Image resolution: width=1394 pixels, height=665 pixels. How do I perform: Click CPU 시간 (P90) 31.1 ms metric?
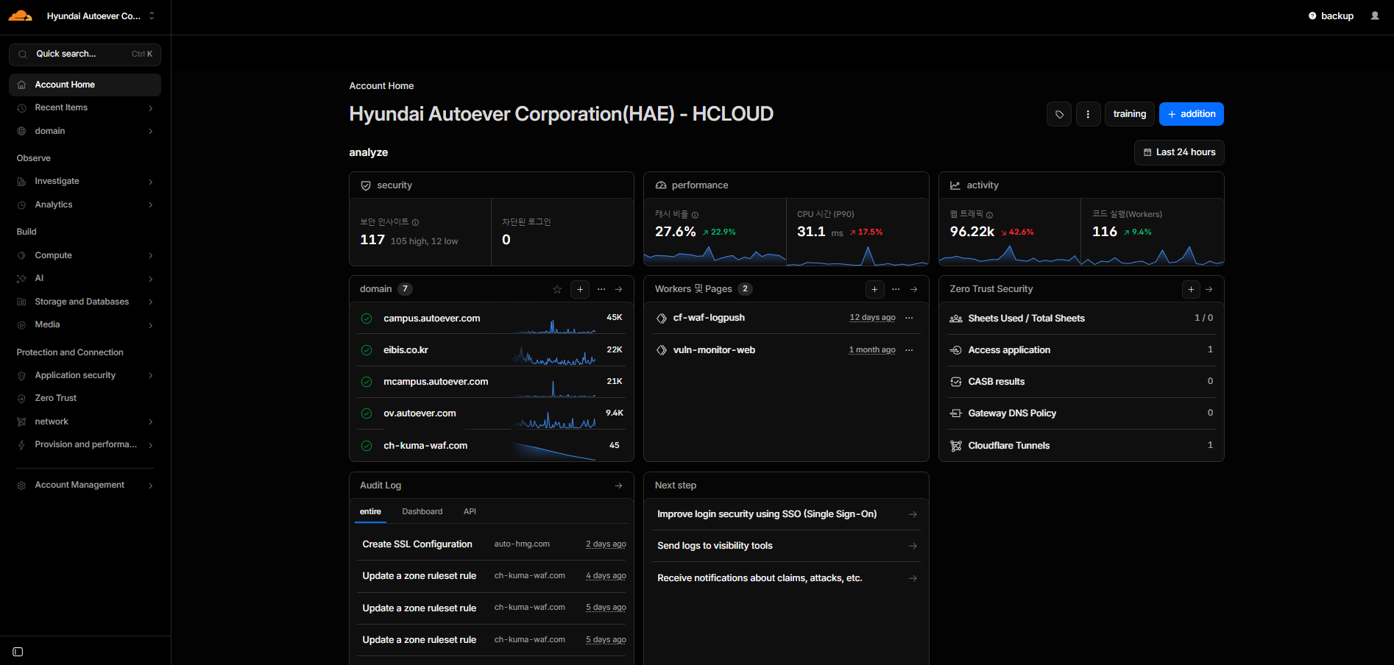tap(857, 232)
